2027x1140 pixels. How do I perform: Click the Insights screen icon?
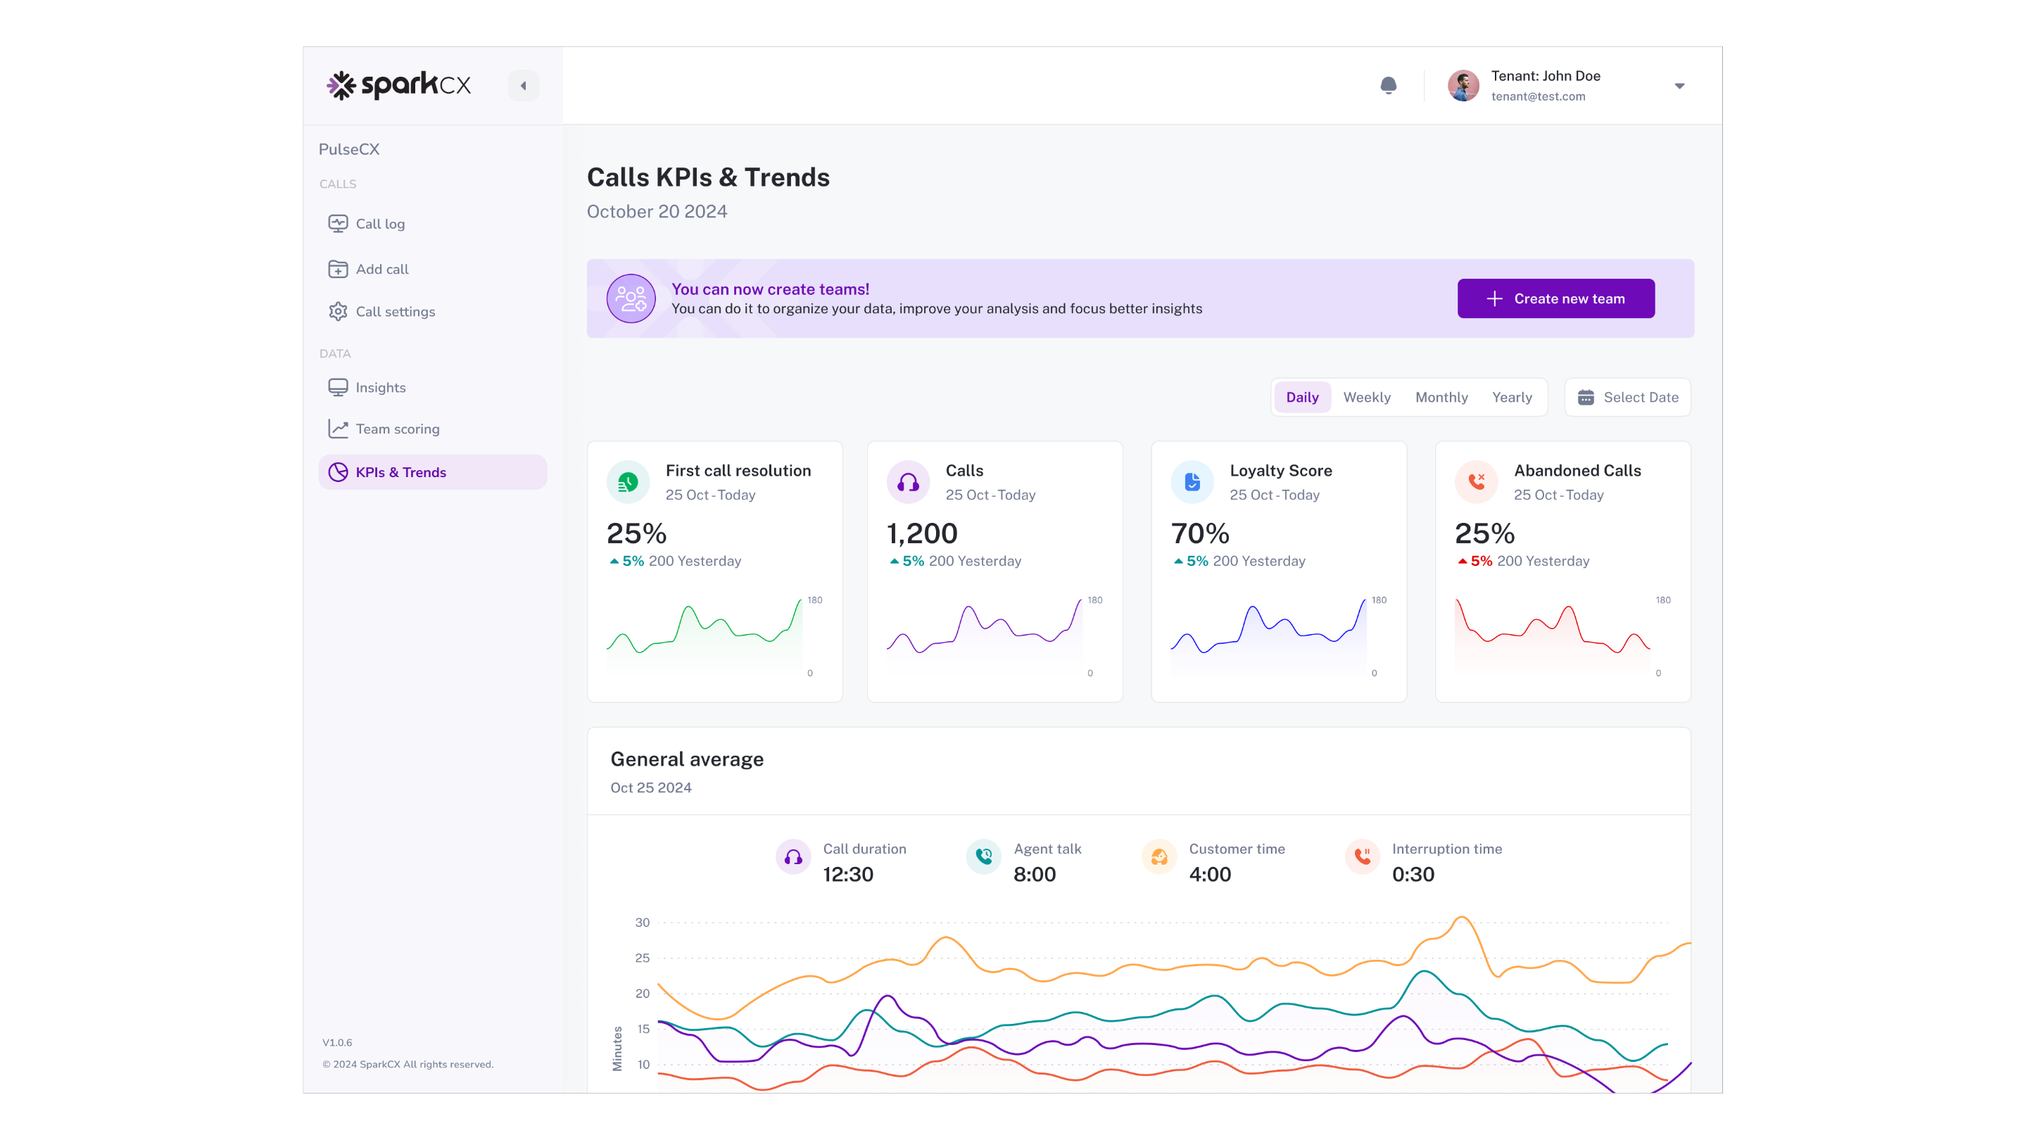tap(338, 387)
